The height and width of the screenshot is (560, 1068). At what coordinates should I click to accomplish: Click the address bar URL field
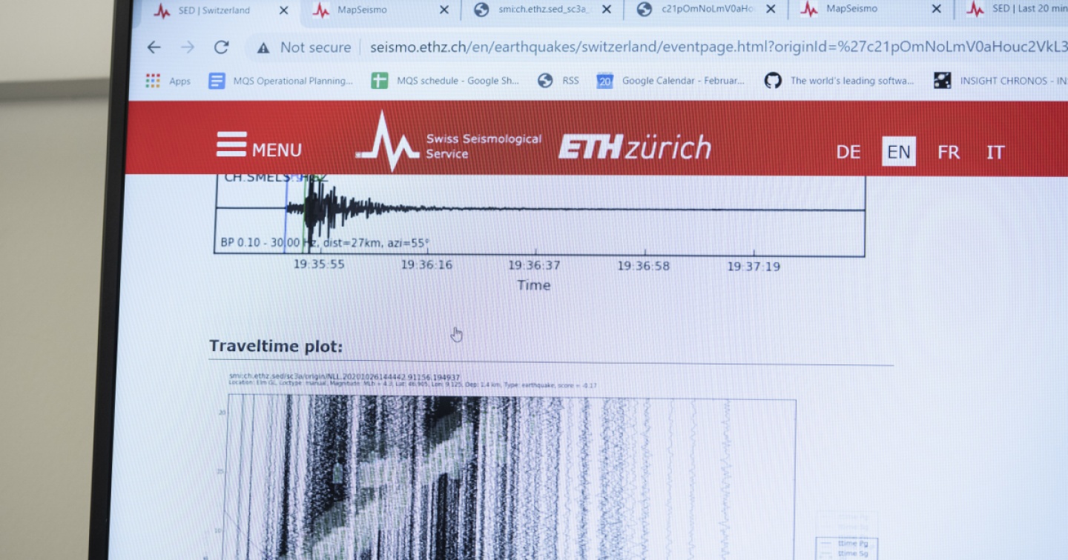click(712, 47)
